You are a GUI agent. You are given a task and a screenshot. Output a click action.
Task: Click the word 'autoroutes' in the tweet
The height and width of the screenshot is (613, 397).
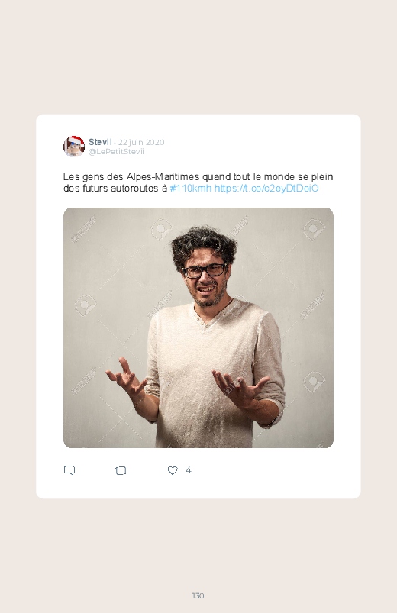[x=134, y=189]
